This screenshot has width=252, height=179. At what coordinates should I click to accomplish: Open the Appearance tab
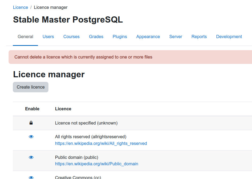click(148, 36)
